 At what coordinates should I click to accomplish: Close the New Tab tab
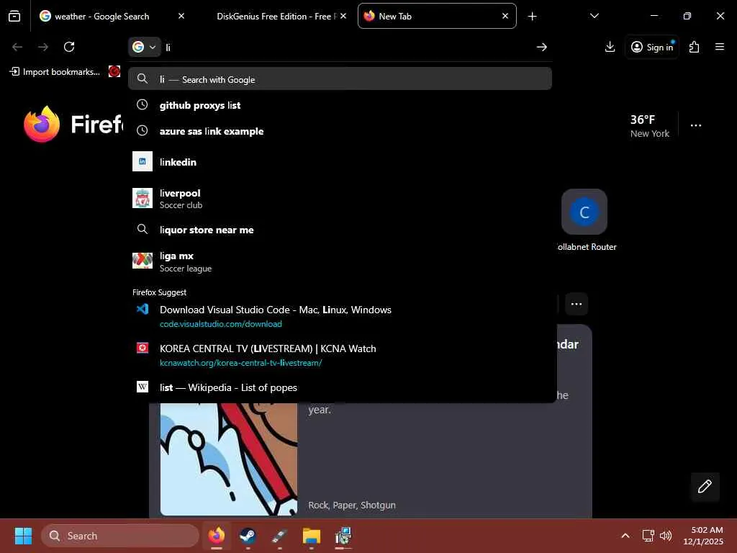505,16
